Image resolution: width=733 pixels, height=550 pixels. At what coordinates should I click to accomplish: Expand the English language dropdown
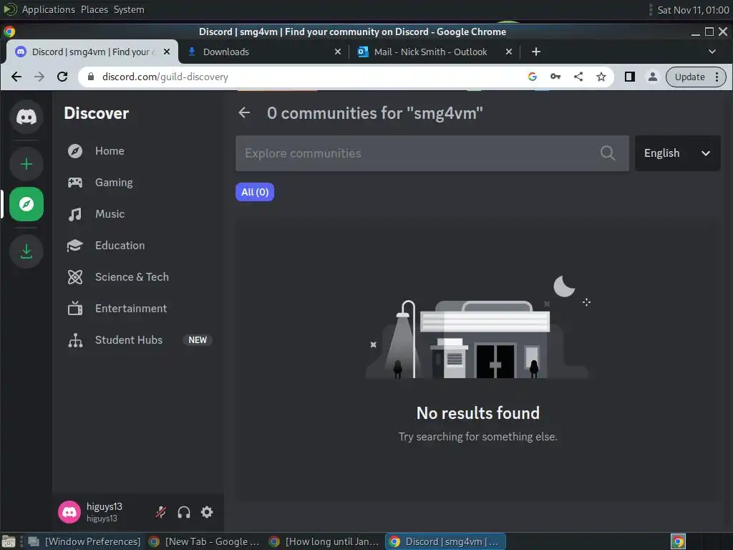click(677, 153)
